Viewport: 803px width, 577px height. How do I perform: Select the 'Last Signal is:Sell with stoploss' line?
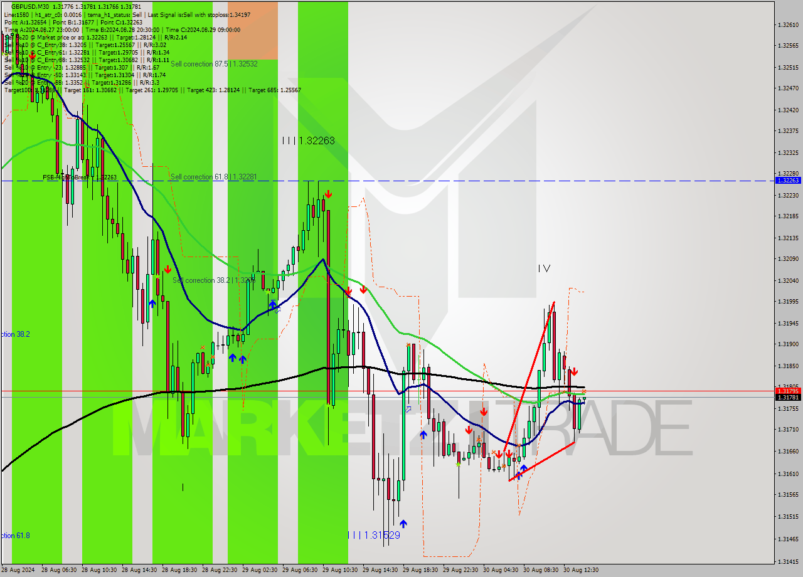(199, 14)
